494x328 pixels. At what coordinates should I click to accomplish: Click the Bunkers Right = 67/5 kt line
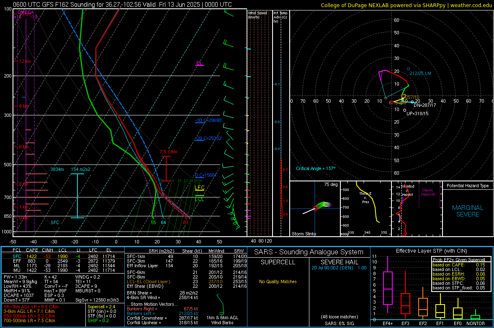162,309
